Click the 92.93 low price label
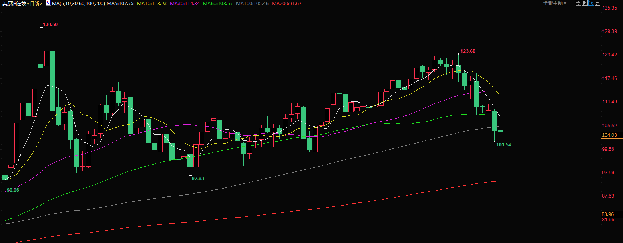The width and height of the screenshot is (623, 243). [198, 179]
